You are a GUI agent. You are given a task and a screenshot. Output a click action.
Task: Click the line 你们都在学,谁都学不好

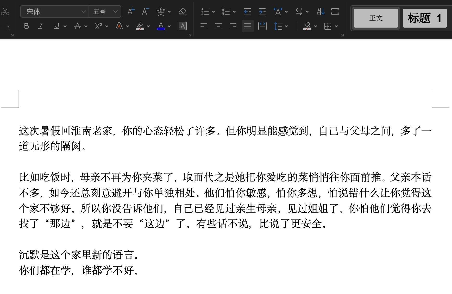[x=78, y=270]
